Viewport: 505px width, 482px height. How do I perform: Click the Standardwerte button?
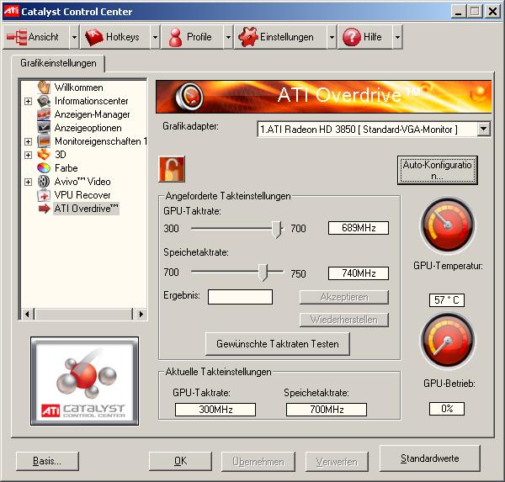click(429, 458)
